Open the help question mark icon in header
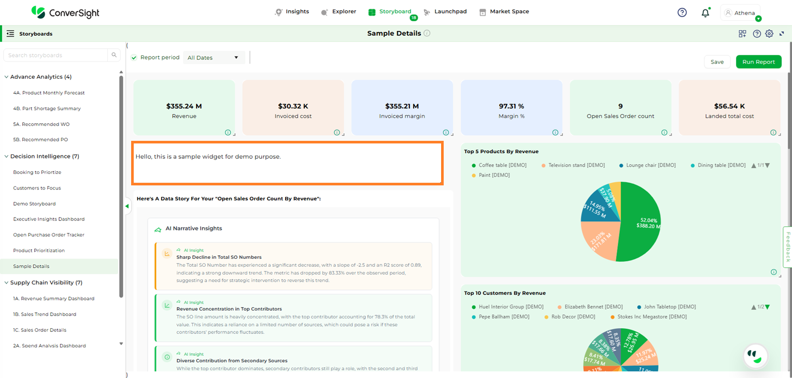The height and width of the screenshot is (378, 792). (682, 12)
